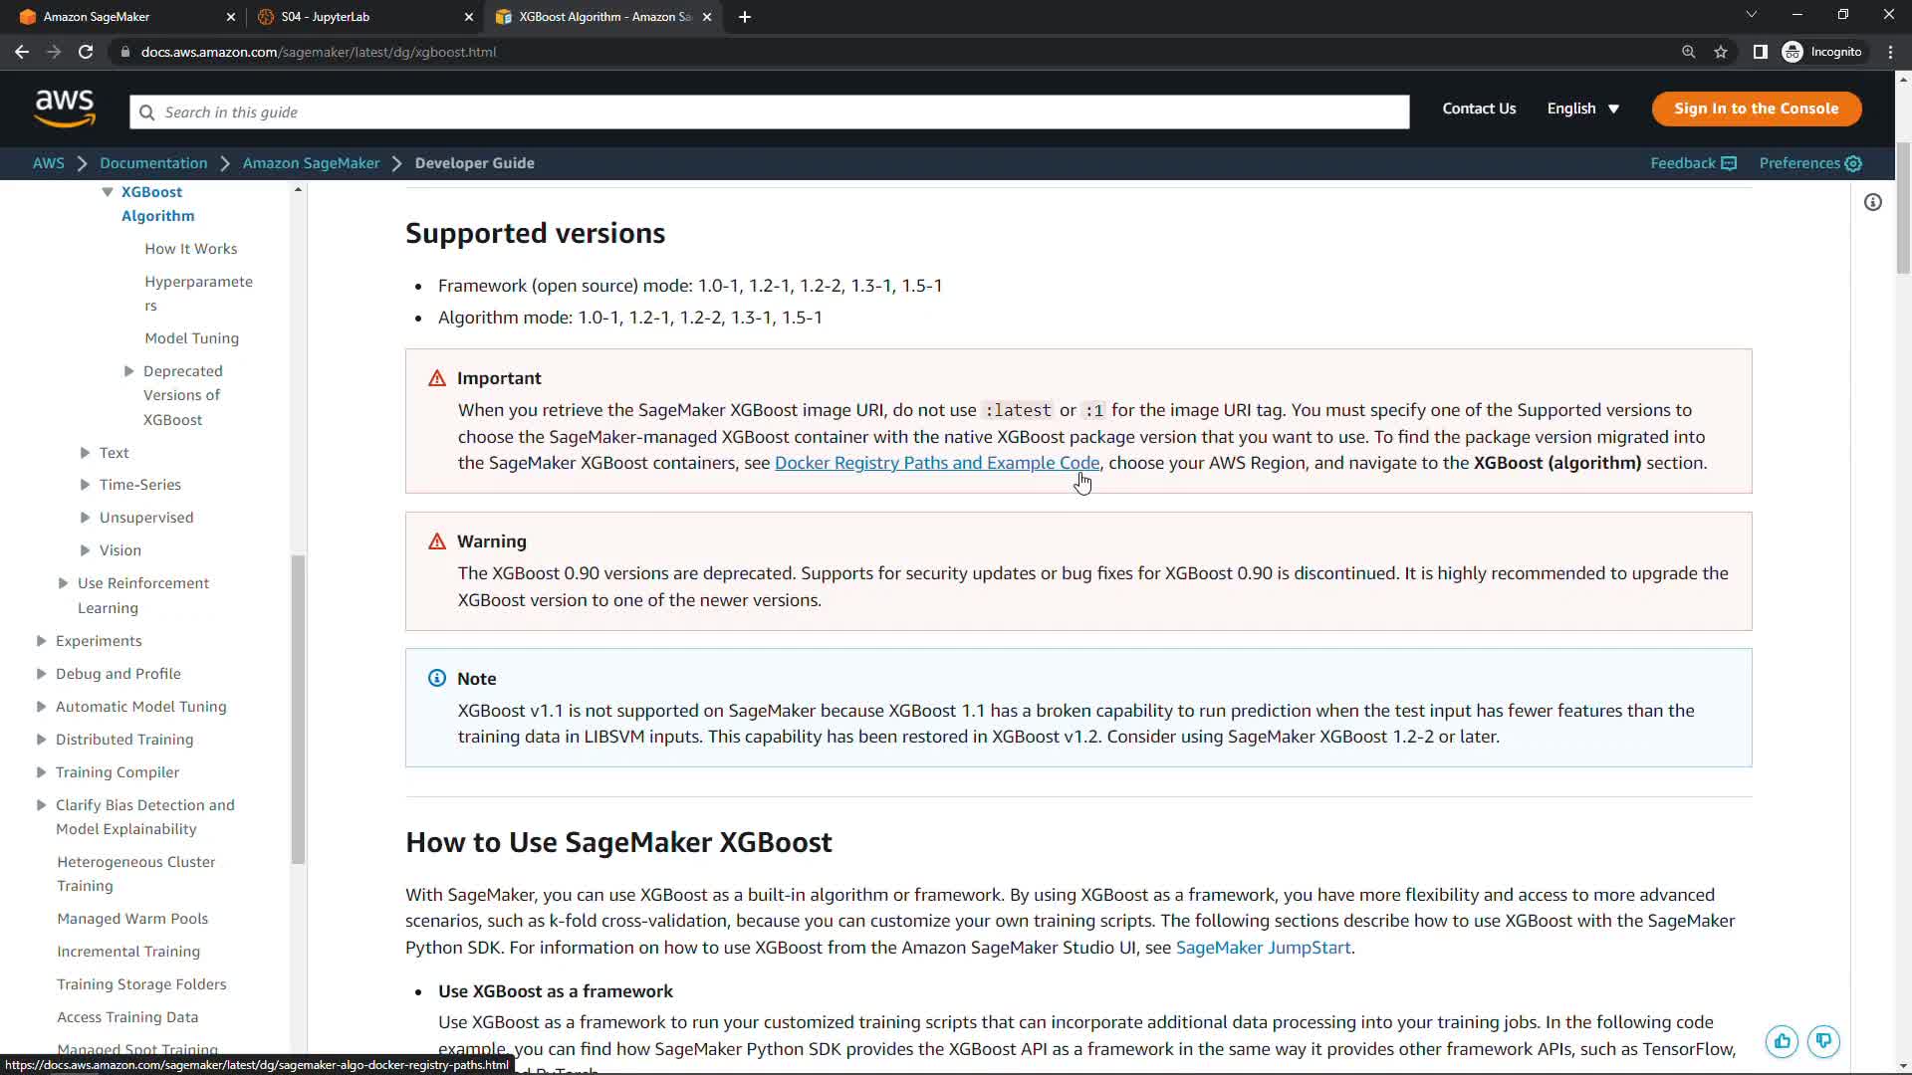Image resolution: width=1912 pixels, height=1075 pixels.
Task: Open Docker Registry Paths and Example Code link
Action: coord(936,463)
